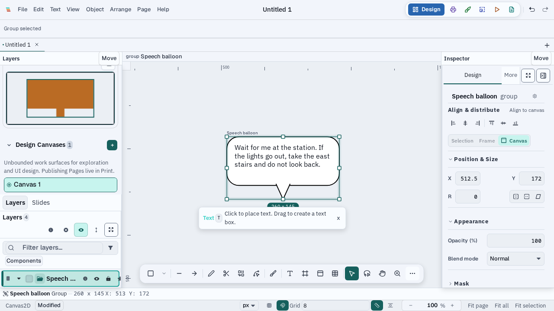Viewport: 554px width, 311px height.
Task: Toggle the layers panel eye visibility button
Action: [81, 230]
